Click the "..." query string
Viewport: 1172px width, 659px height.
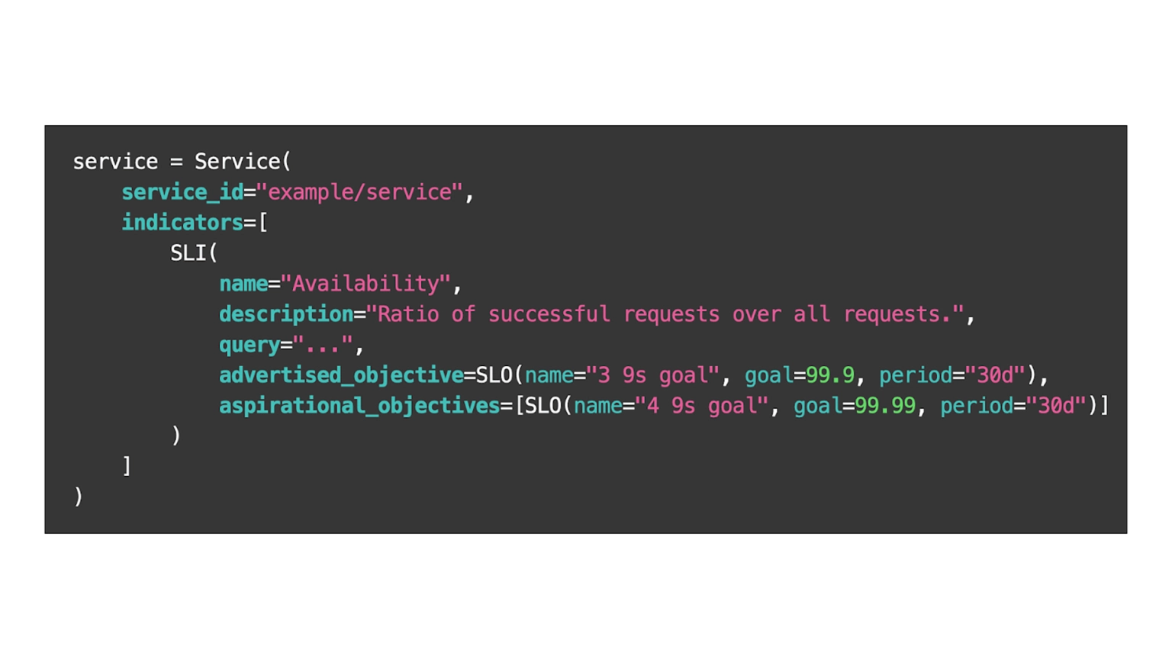(323, 345)
